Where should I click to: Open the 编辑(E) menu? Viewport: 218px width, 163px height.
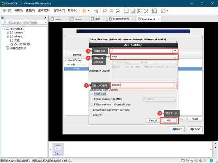tap(18, 11)
